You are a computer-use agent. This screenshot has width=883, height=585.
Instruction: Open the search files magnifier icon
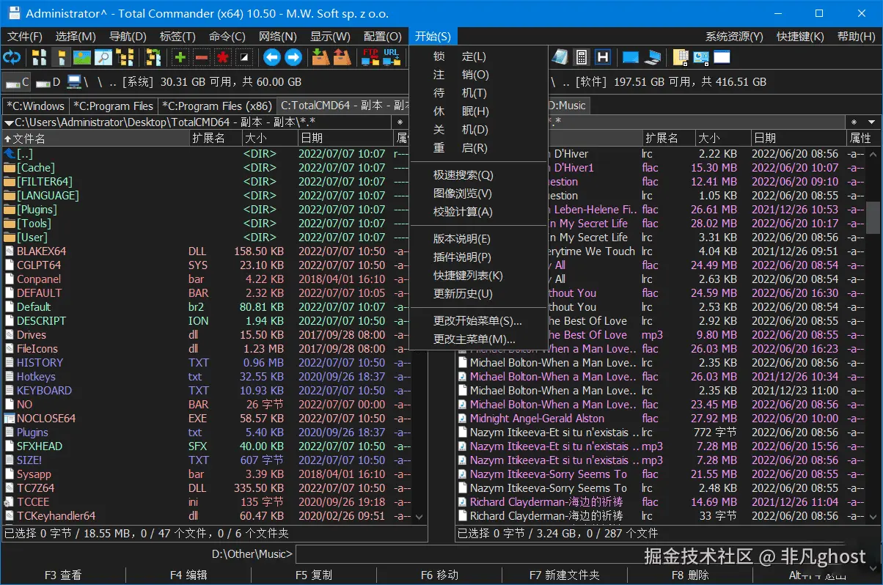tap(103, 57)
